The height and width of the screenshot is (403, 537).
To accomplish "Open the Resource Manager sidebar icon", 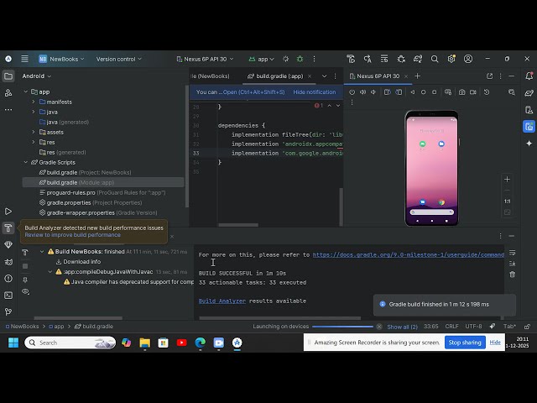I will click(x=8, y=93).
